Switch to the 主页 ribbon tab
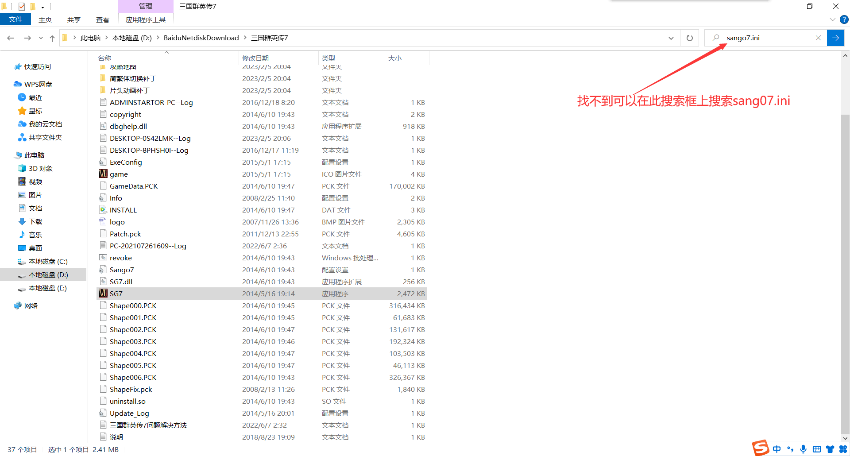 (45, 19)
